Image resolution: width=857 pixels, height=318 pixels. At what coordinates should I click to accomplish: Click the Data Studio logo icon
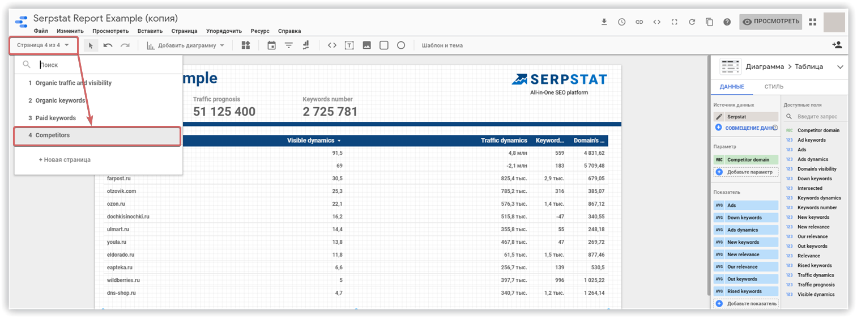pyautogui.click(x=21, y=22)
